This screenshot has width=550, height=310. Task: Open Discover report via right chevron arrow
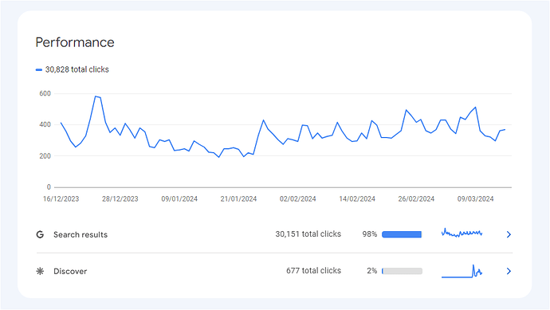(509, 271)
